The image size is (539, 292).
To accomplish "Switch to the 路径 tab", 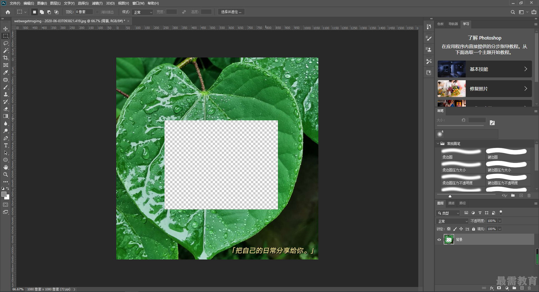I will point(462,203).
